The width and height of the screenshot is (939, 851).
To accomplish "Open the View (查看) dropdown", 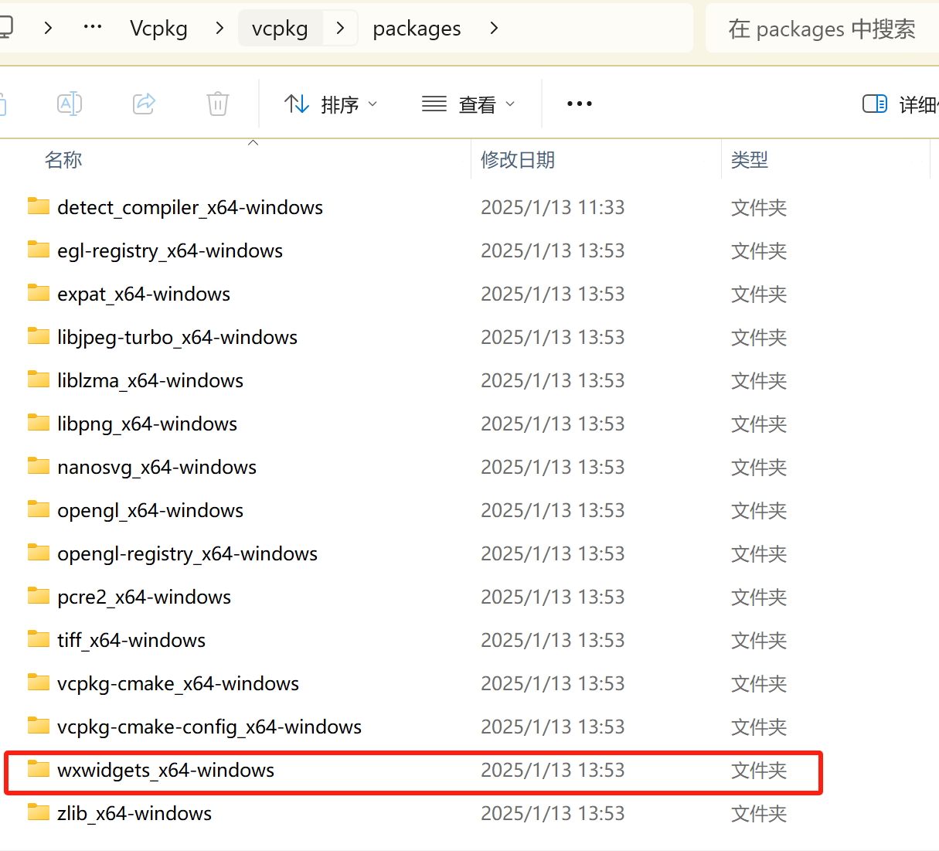I will click(468, 104).
